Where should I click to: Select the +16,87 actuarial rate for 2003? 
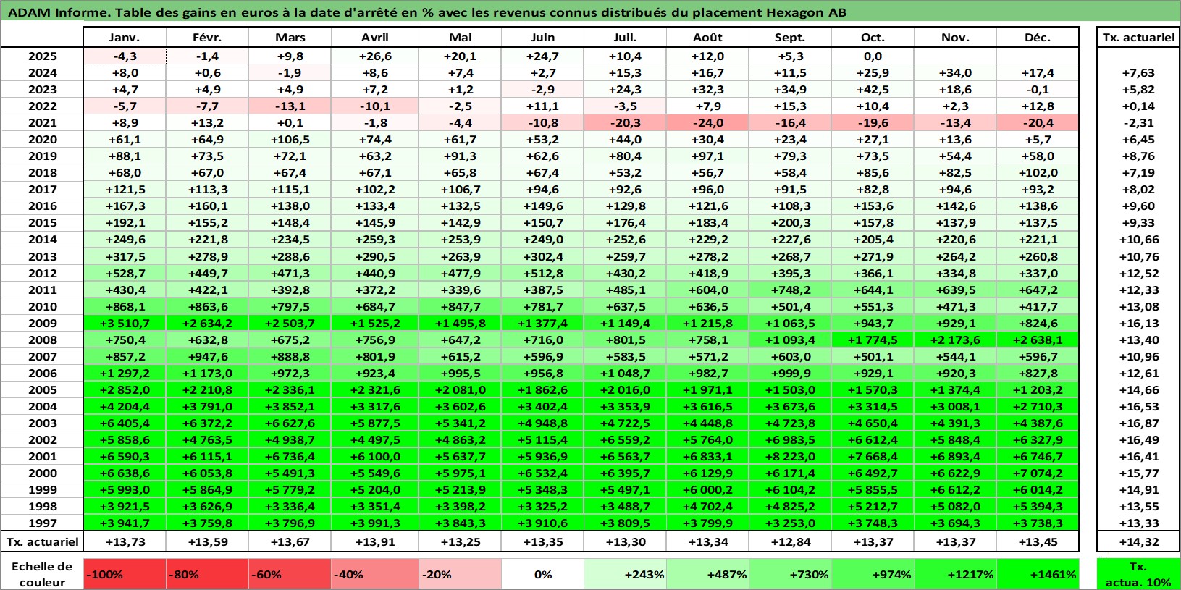1138,423
